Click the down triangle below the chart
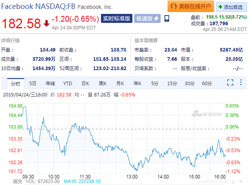 coord(241,182)
